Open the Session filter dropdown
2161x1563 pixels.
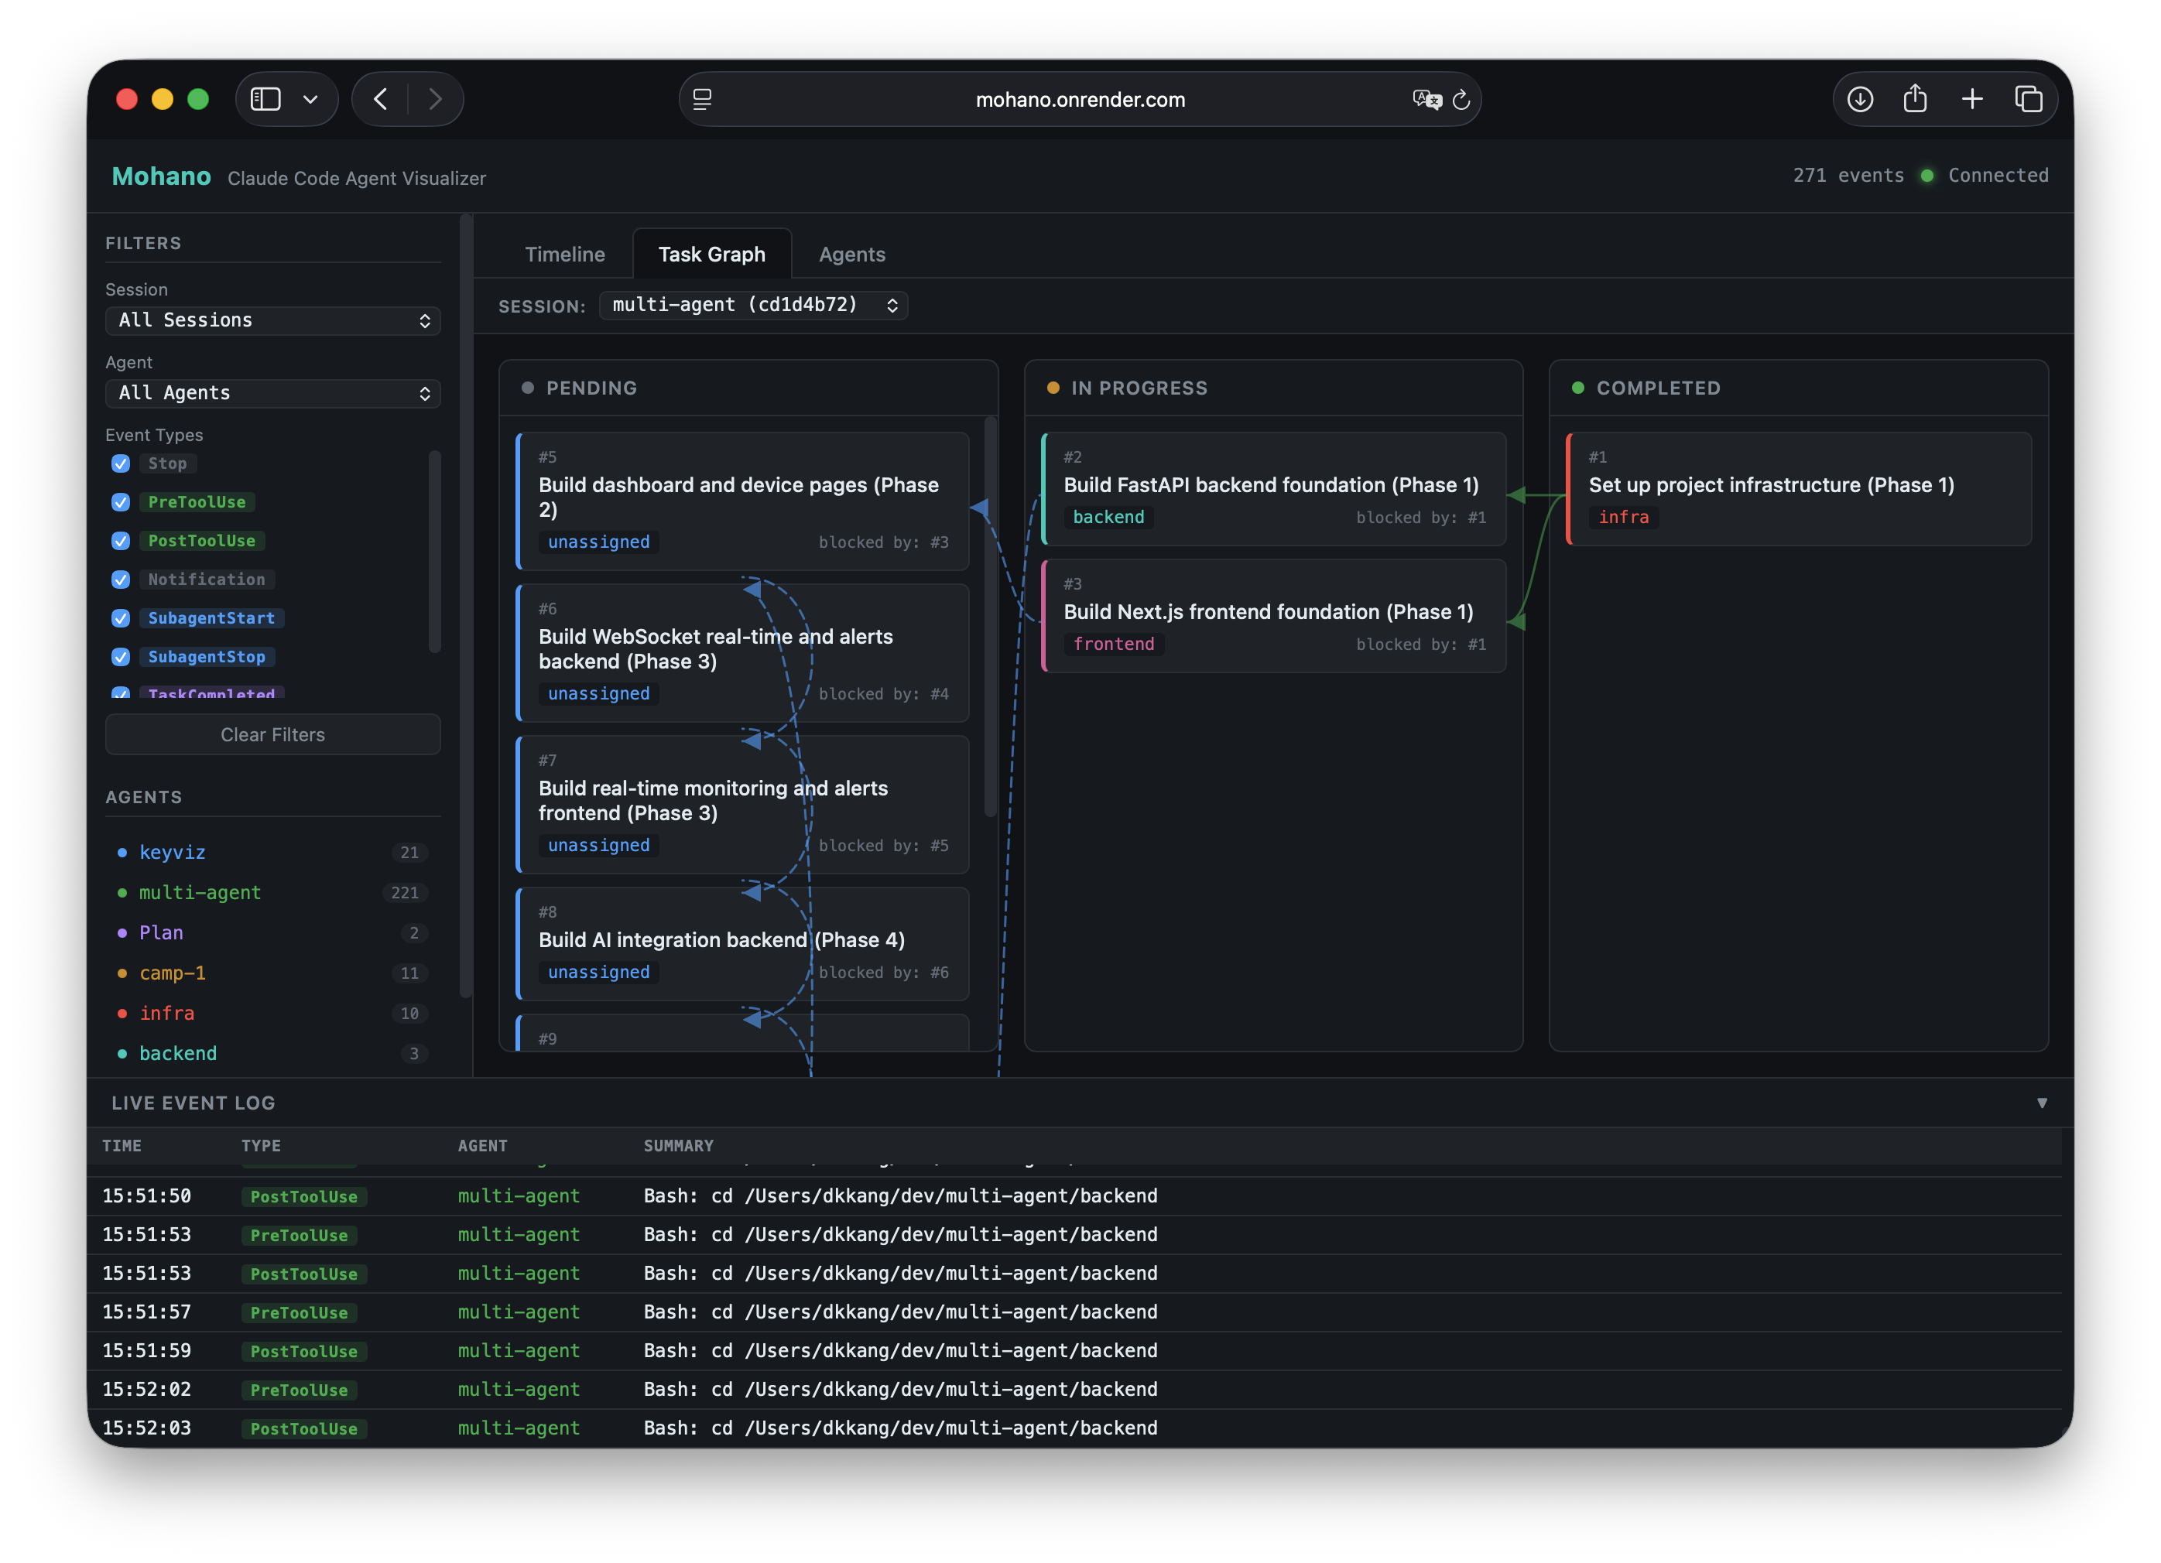[x=272, y=320]
